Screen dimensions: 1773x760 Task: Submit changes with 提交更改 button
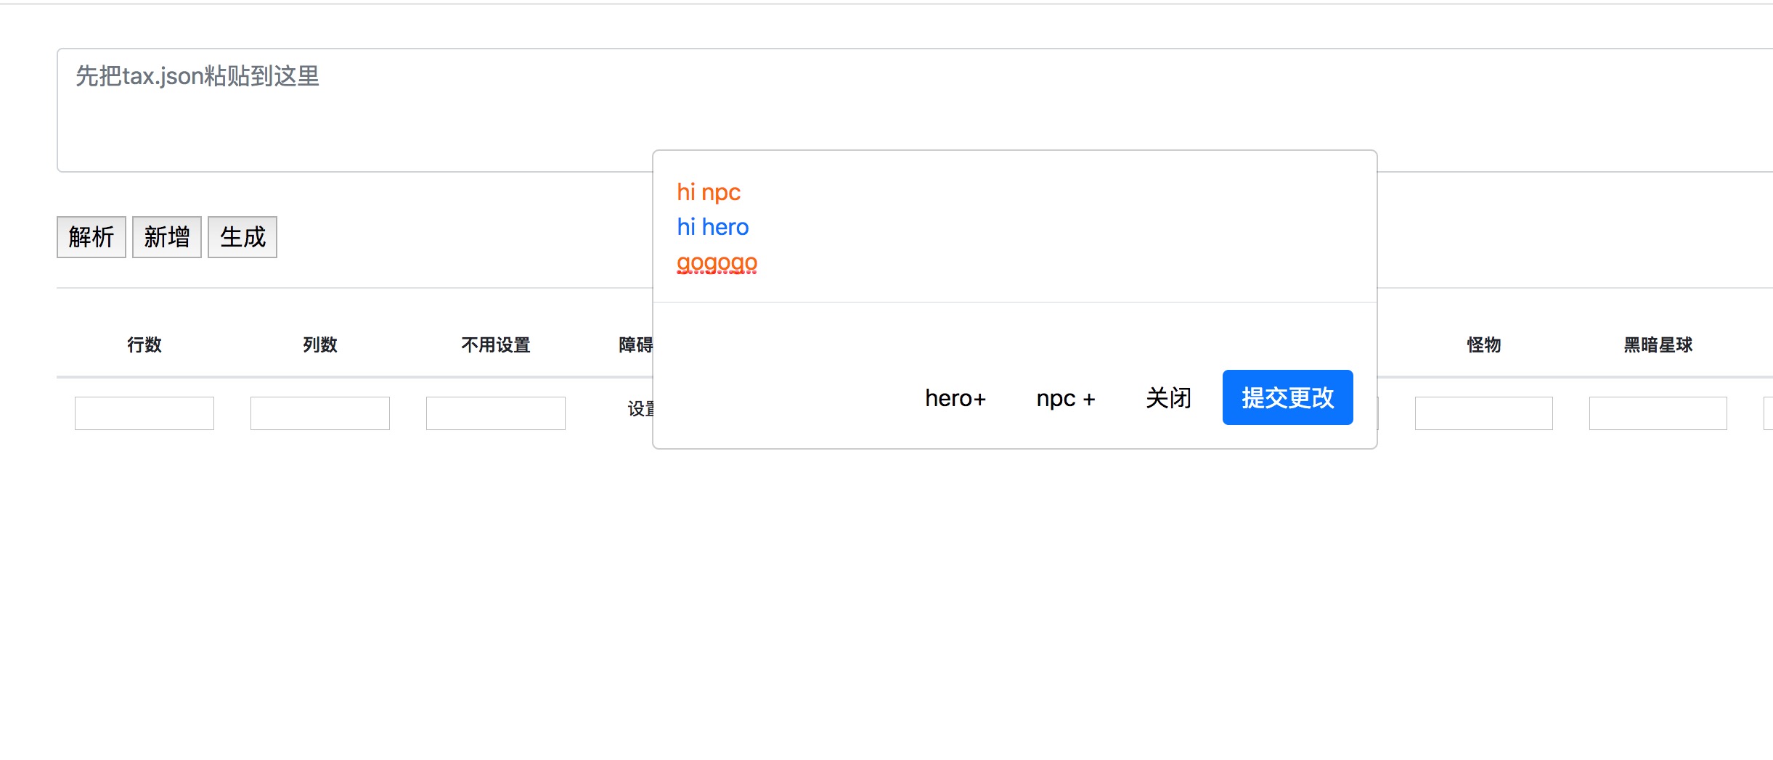1287,397
